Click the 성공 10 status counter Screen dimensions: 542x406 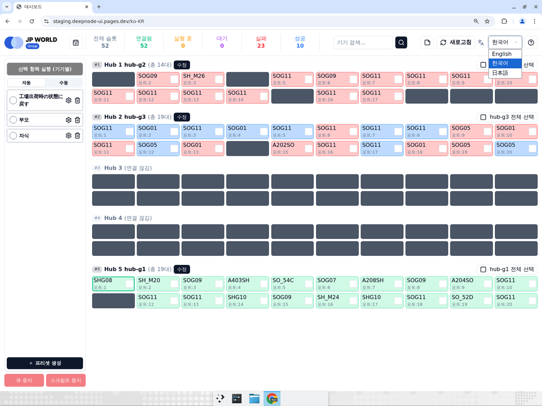coord(300,42)
